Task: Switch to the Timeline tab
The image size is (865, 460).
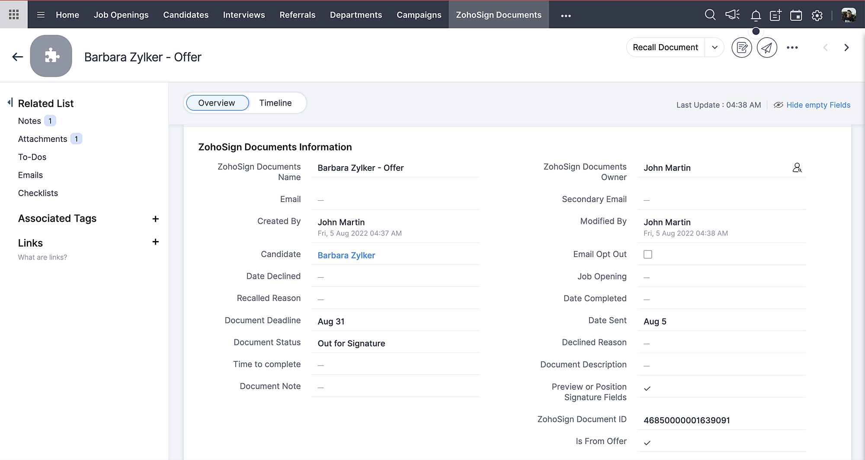Action: pyautogui.click(x=276, y=103)
